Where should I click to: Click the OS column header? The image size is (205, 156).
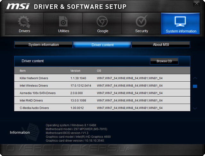(x=99, y=71)
